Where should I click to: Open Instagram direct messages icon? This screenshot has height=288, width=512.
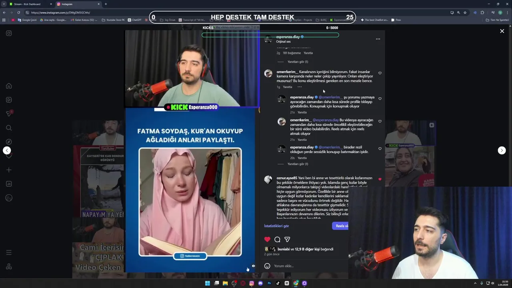click(9, 114)
